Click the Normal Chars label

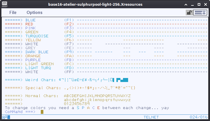42,96
